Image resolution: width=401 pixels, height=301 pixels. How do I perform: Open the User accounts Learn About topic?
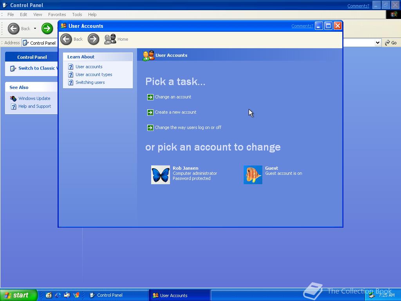89,67
